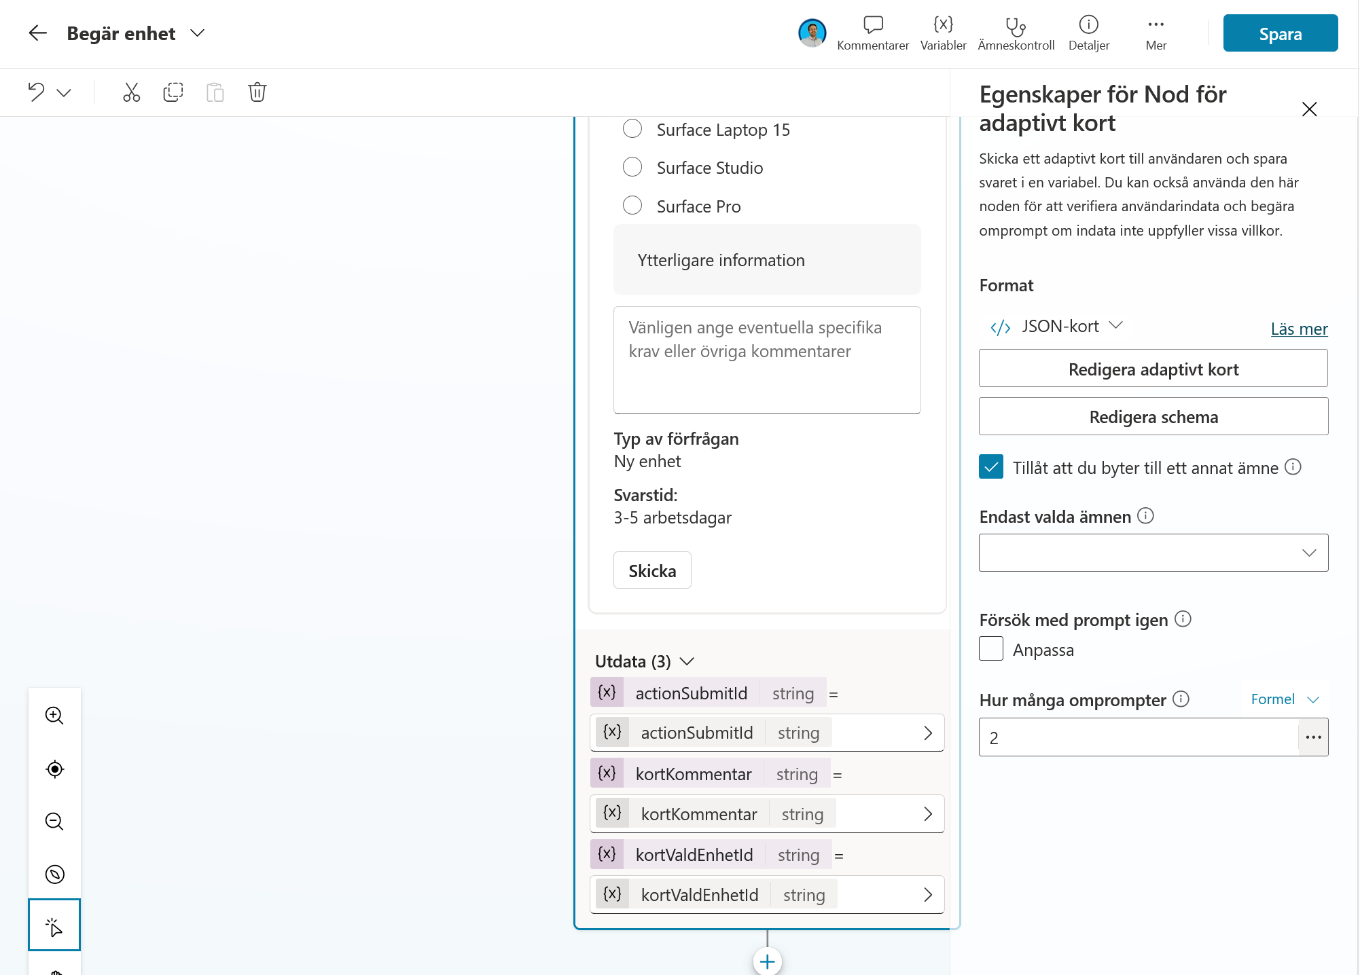
Task: Activate the selection pointer tool
Action: 54,925
